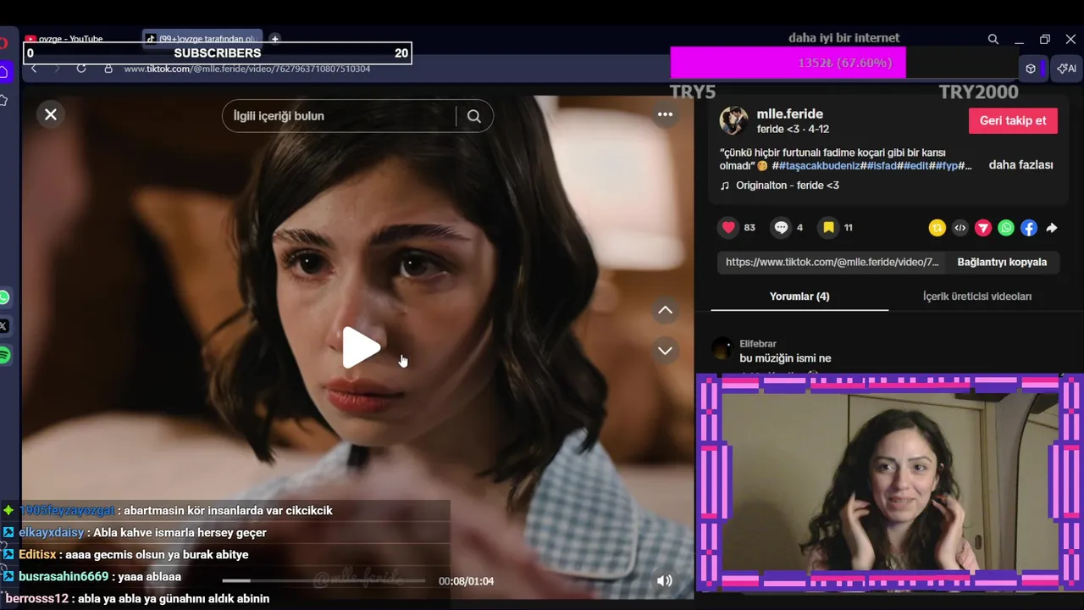1084x610 pixels.
Task: Send to friends with the red paper-plane icon
Action: tap(982, 227)
